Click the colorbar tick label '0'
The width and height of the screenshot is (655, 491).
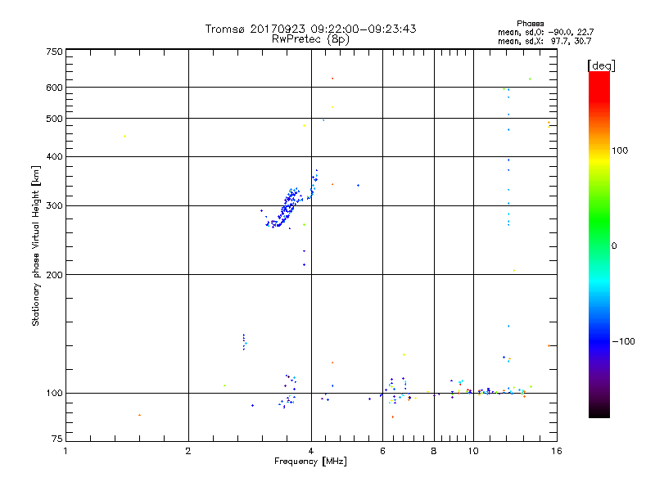pyautogui.click(x=614, y=246)
